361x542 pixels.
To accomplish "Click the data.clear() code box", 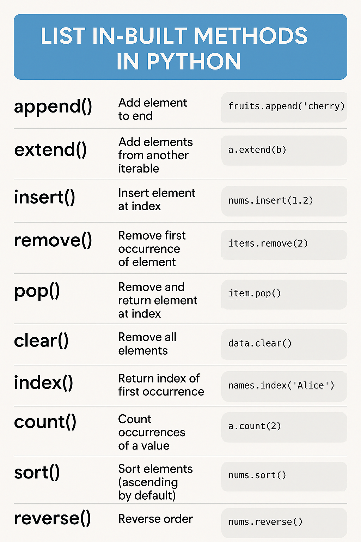I will click(x=284, y=344).
